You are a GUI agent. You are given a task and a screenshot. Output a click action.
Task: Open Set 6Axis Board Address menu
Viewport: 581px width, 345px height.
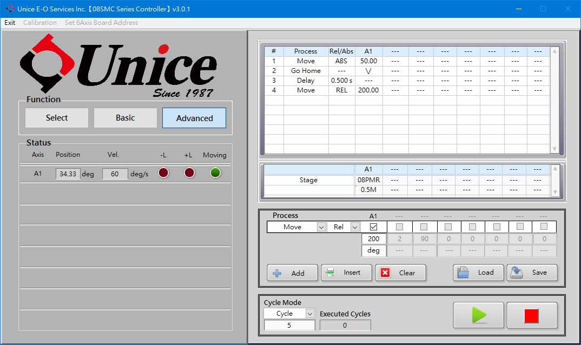[101, 23]
